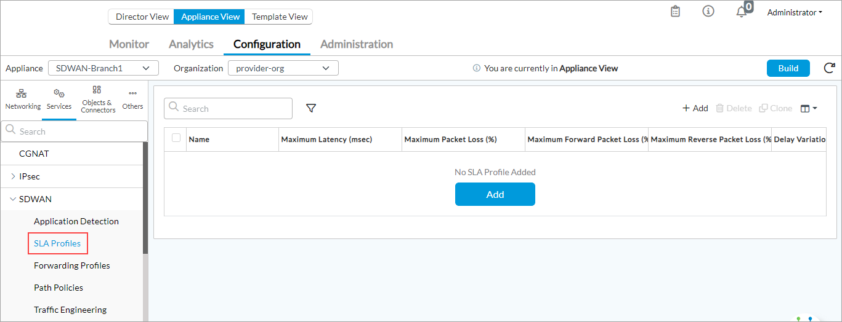The image size is (842, 322).
Task: Click the Delete toolbar action
Action: coord(734,108)
